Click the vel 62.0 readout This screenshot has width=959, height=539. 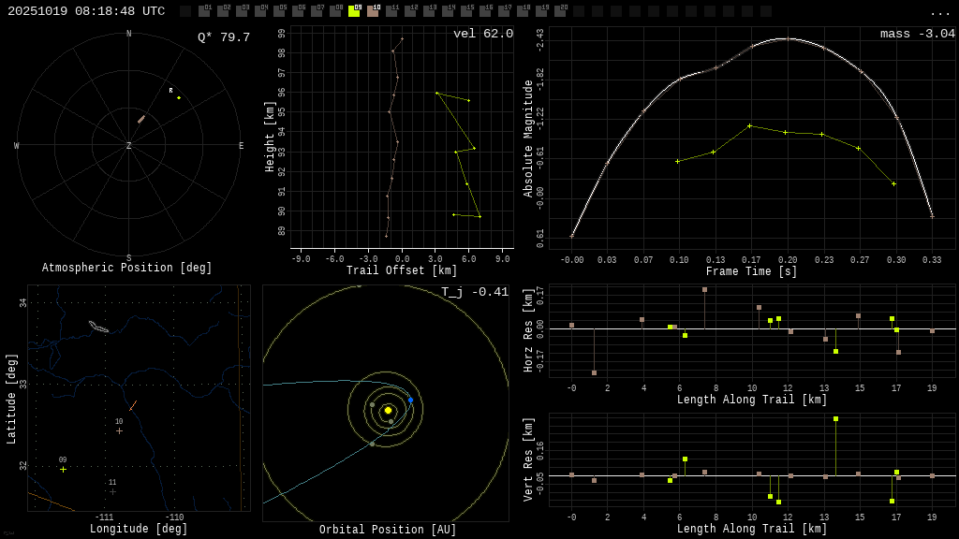(482, 35)
